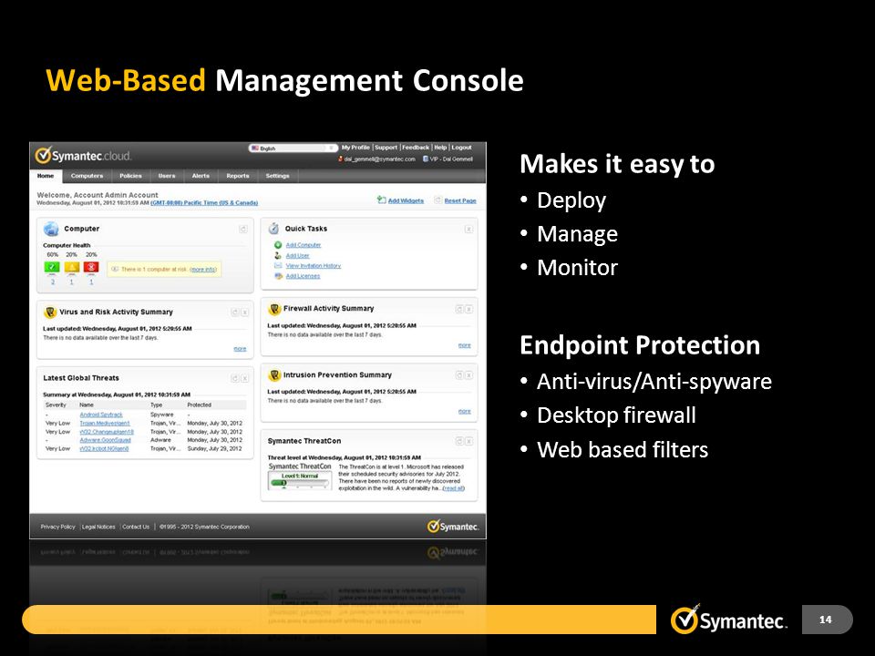The width and height of the screenshot is (875, 656).
Task: Click the Add Licenses icon
Action: pos(278,276)
